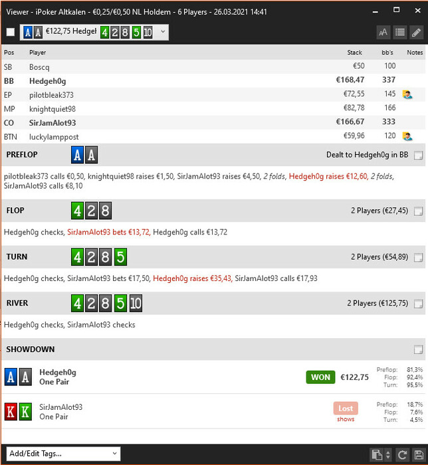Image resolution: width=428 pixels, height=465 pixels.
Task: Close the Viewer window
Action: (x=417, y=11)
